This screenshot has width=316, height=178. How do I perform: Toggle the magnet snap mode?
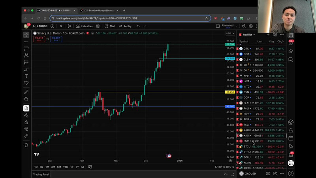point(26,108)
